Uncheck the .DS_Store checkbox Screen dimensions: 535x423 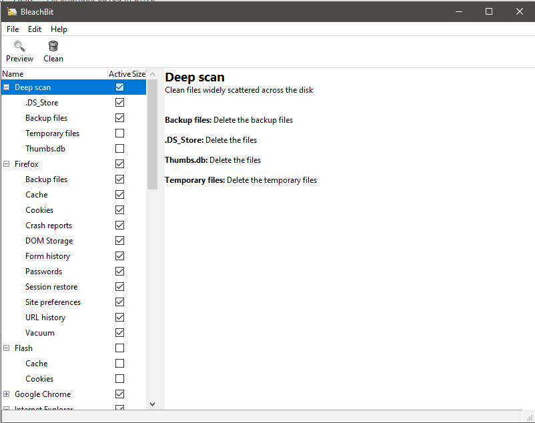(x=120, y=102)
